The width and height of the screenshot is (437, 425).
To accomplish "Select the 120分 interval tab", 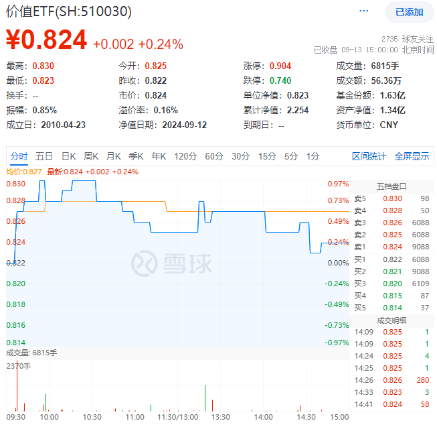I will [185, 156].
